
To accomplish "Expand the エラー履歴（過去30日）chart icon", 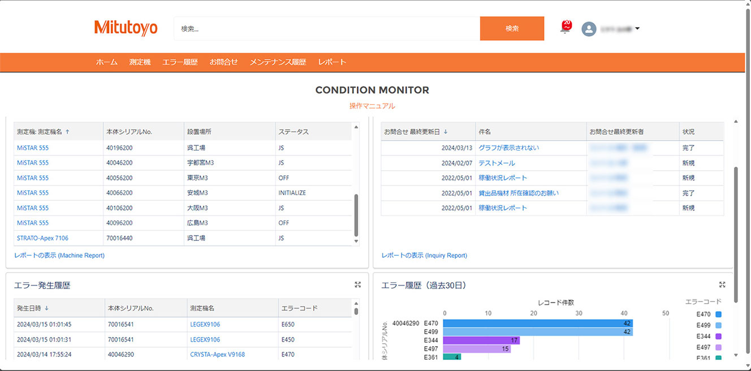I will click(722, 285).
